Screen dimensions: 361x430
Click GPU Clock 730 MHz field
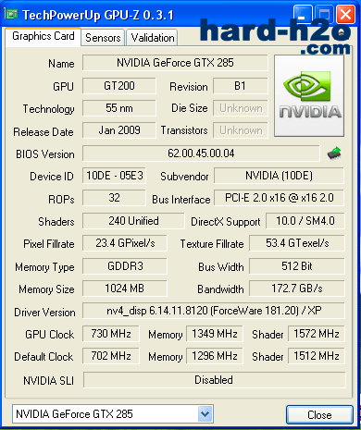111,334
